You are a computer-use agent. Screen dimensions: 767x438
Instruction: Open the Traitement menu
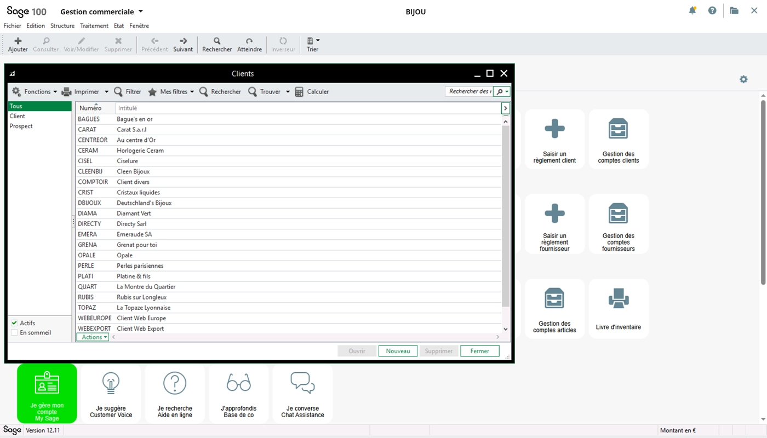(94, 26)
